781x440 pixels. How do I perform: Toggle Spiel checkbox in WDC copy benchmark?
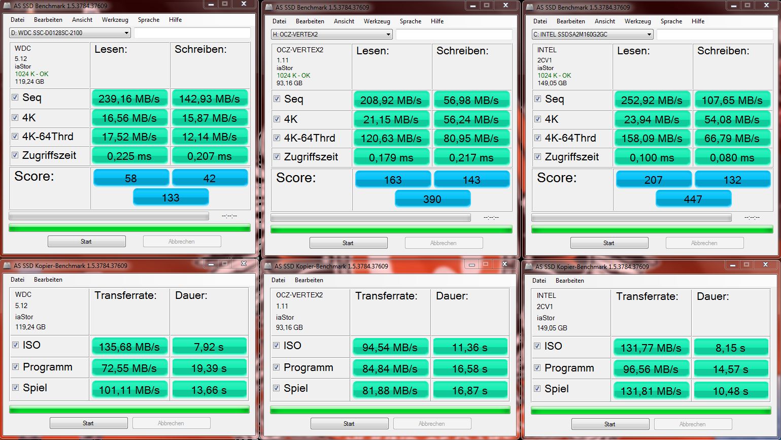point(15,388)
